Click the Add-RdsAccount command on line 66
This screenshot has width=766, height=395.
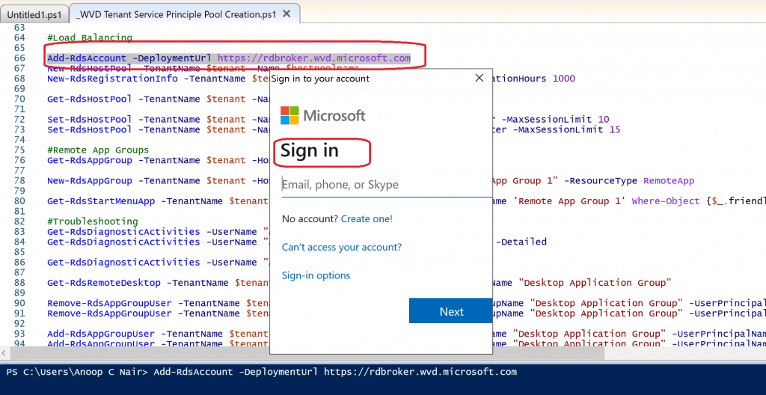coord(87,58)
